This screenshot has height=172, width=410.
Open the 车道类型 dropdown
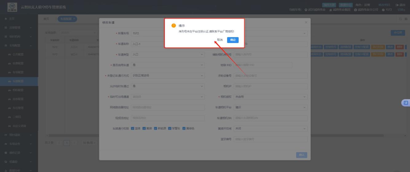coord(168,54)
